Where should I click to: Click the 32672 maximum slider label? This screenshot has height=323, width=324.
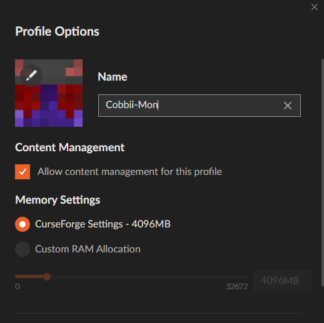(x=236, y=287)
